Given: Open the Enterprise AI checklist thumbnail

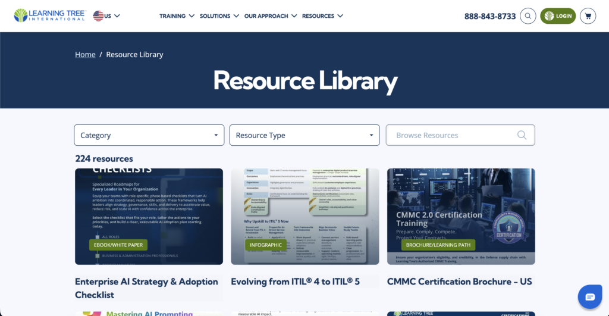Looking at the screenshot, I should [149, 217].
